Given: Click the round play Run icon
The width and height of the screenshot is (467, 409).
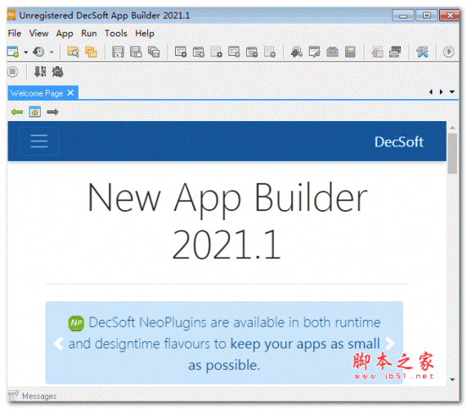Looking at the screenshot, I should [x=448, y=52].
